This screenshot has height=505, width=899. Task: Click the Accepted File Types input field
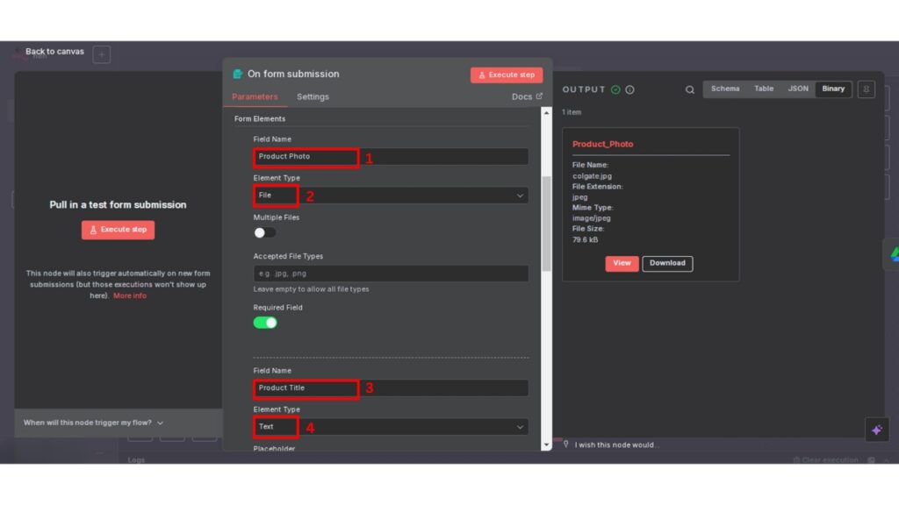[x=391, y=274]
